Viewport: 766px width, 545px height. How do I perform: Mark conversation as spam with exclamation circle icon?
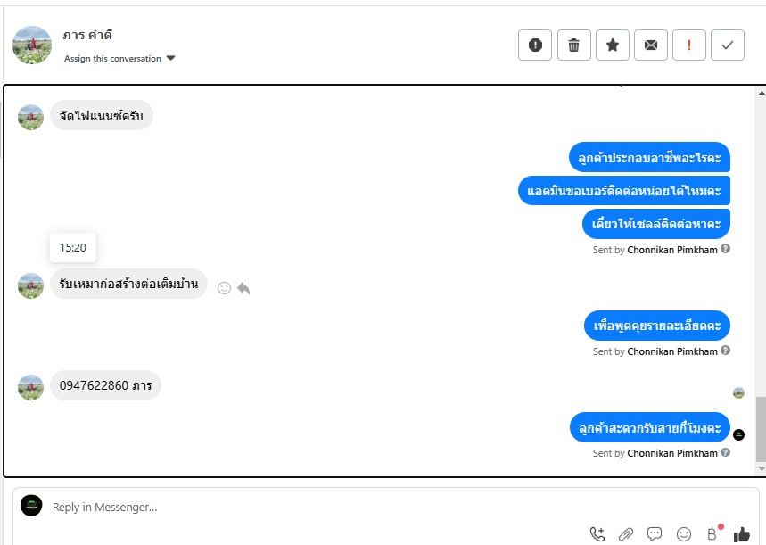point(535,45)
